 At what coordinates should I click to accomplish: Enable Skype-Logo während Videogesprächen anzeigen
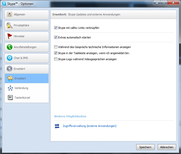click(x=56, y=59)
